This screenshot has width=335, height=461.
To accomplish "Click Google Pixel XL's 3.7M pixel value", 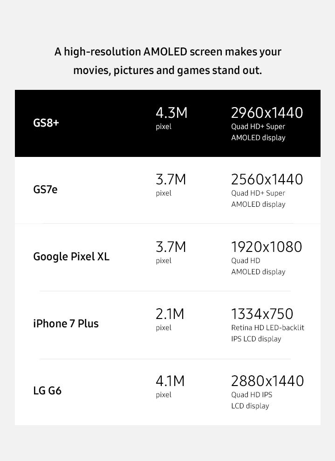I will pos(171,247).
